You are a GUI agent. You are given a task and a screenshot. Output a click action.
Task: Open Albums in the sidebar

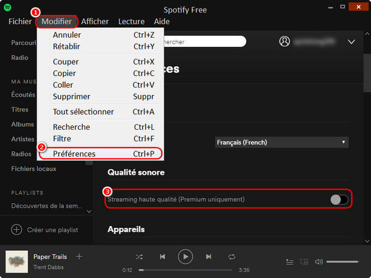(22, 124)
